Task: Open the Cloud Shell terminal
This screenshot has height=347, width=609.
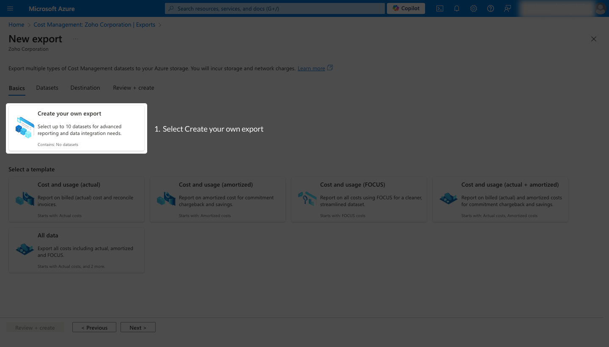Action: pyautogui.click(x=440, y=8)
